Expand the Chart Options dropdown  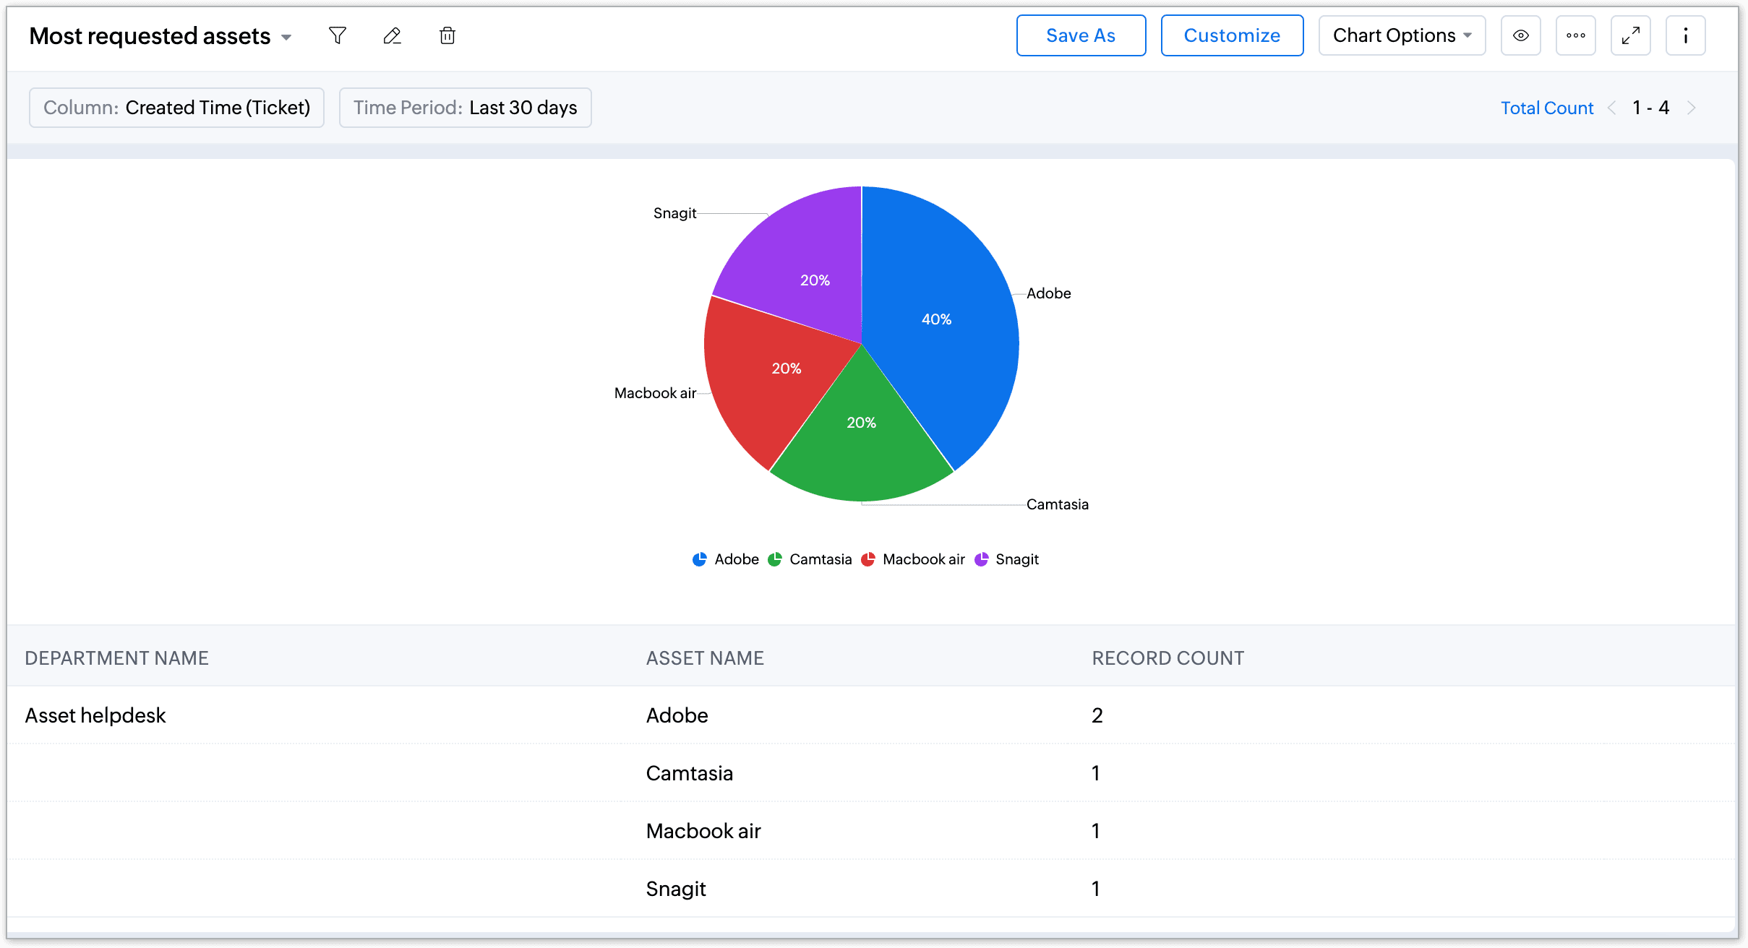(1401, 35)
